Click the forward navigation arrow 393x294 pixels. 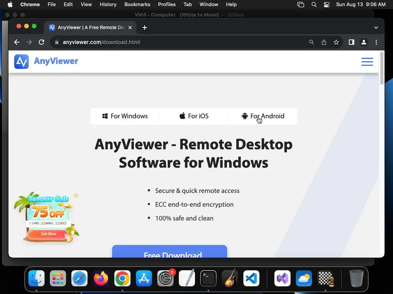coord(29,42)
